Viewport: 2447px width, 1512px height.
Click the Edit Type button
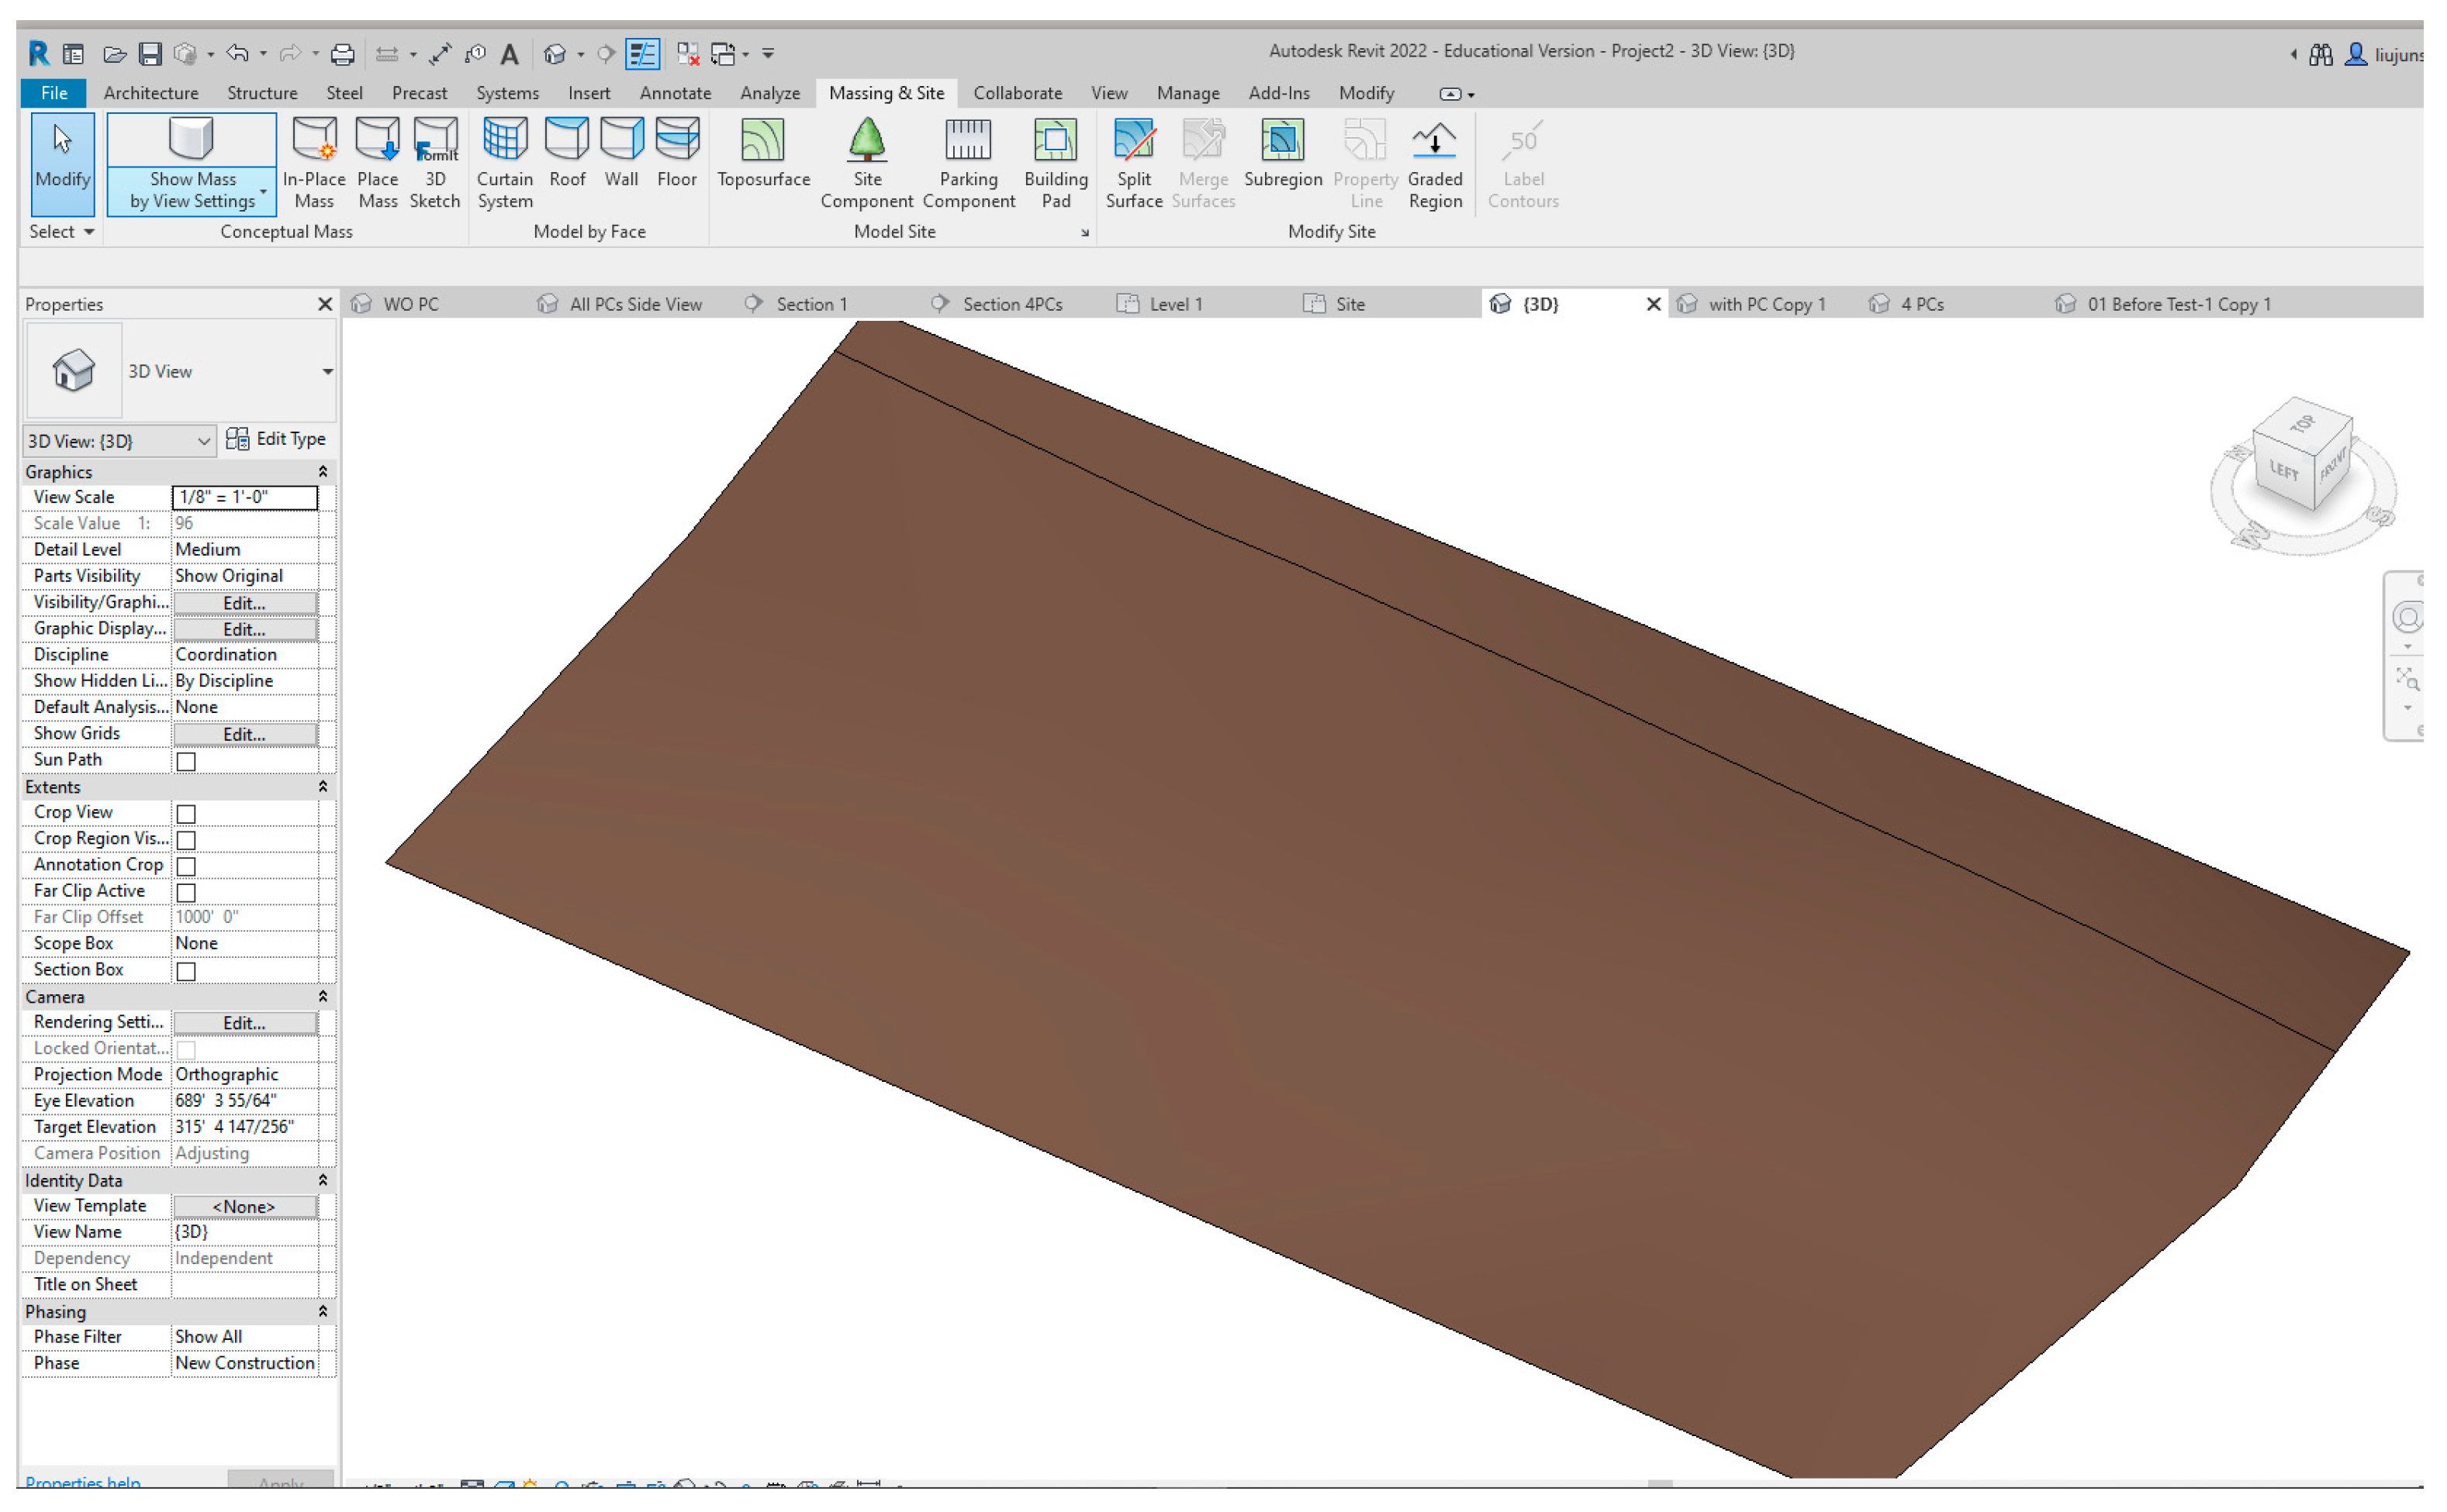[x=276, y=439]
